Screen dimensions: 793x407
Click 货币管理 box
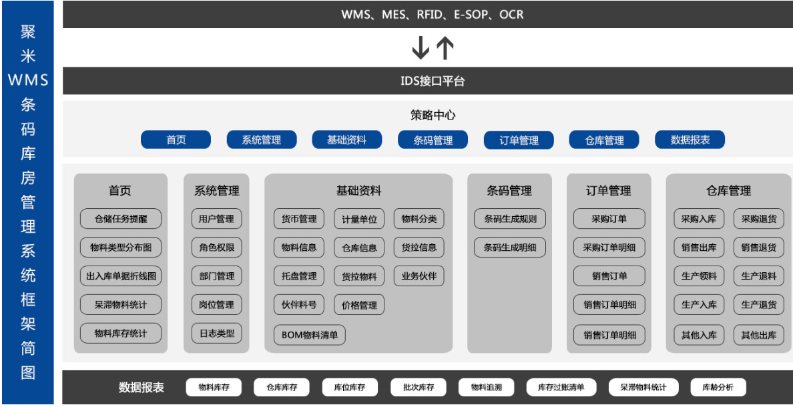click(299, 219)
